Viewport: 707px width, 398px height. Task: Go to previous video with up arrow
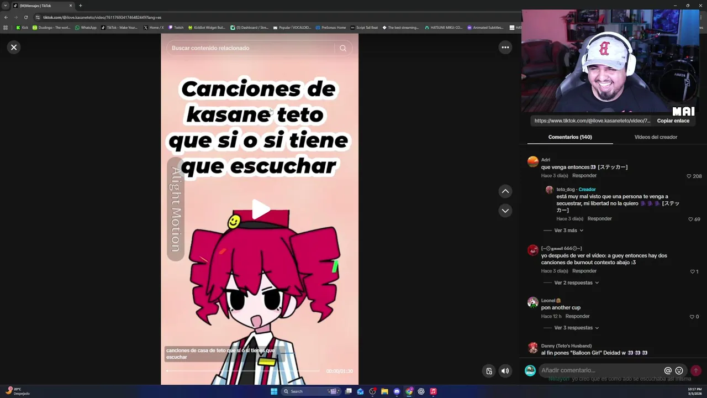[505, 191]
